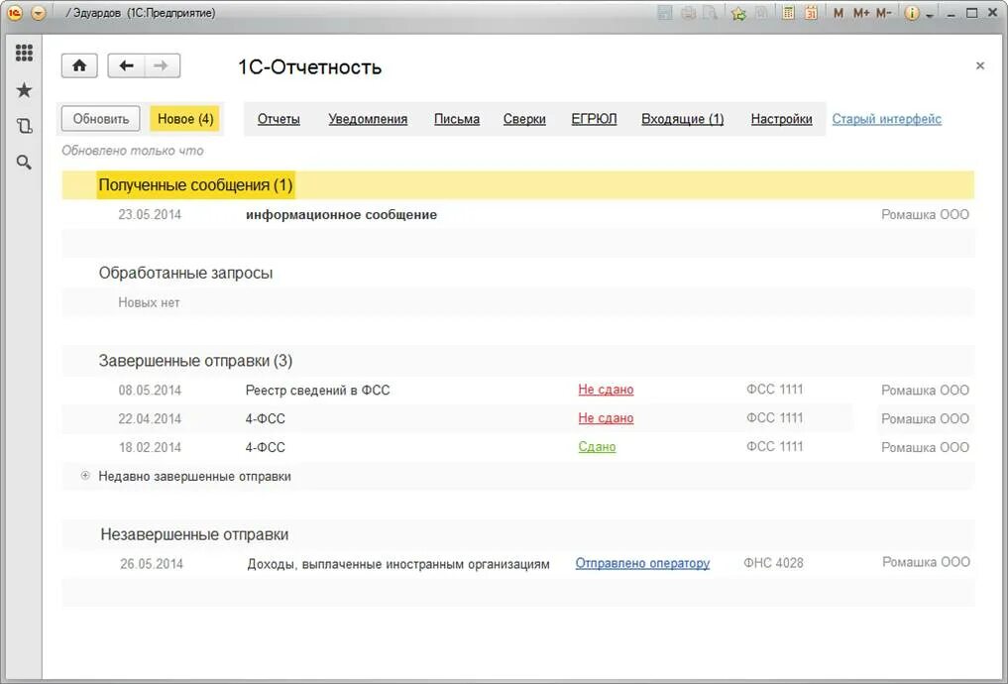1008x684 pixels.
Task: Click the Отправлено оператору link
Action: (x=642, y=563)
